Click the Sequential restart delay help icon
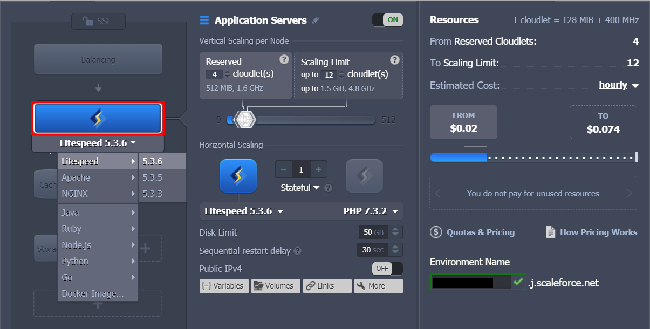Viewport: 650px width, 329px height. click(298, 251)
